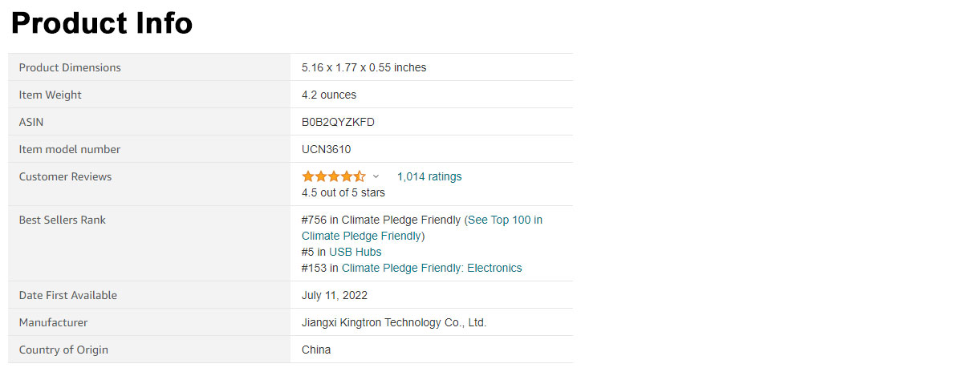Click the Item Weight value 4.2 ounces
The image size is (963, 372).
(x=329, y=95)
